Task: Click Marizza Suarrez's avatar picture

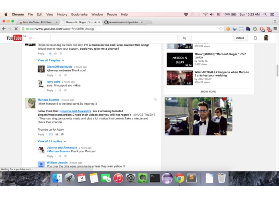Action: pos(30,103)
